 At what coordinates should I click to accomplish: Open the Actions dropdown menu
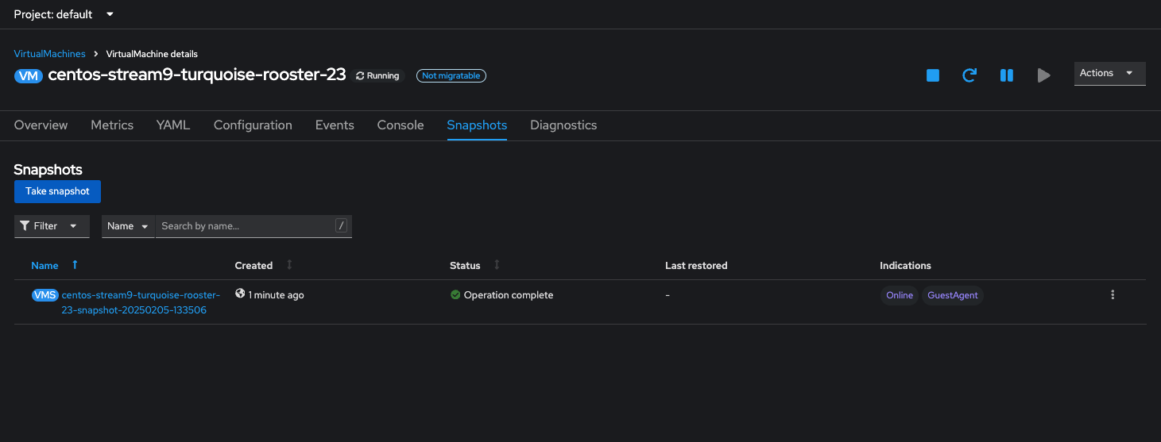(x=1109, y=73)
